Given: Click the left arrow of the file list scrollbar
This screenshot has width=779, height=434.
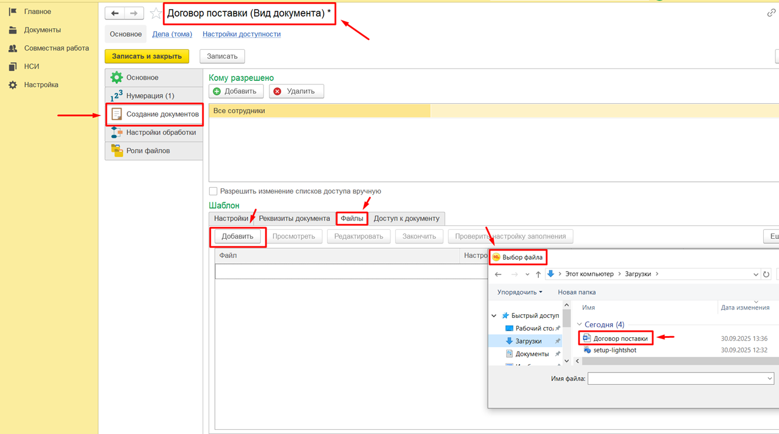Looking at the screenshot, I should [578, 361].
